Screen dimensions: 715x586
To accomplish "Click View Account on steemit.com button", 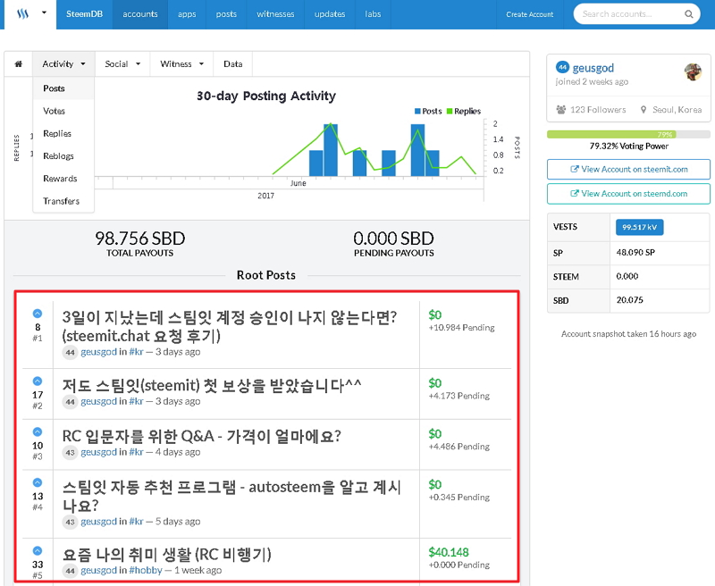I will point(628,169).
